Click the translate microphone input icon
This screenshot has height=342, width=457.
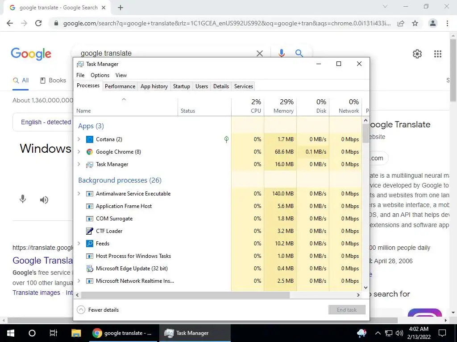coord(23,199)
